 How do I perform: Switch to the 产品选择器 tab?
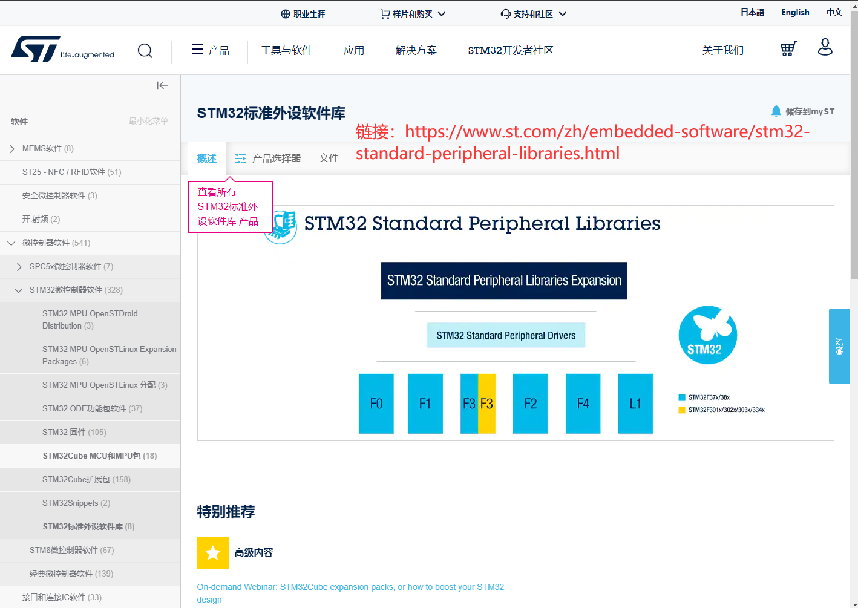pos(267,159)
